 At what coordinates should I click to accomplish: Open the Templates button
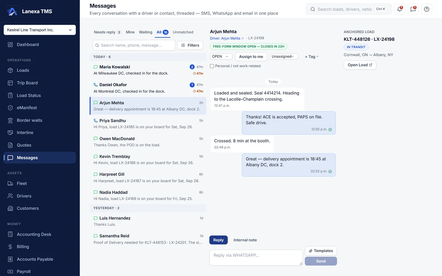click(x=321, y=251)
